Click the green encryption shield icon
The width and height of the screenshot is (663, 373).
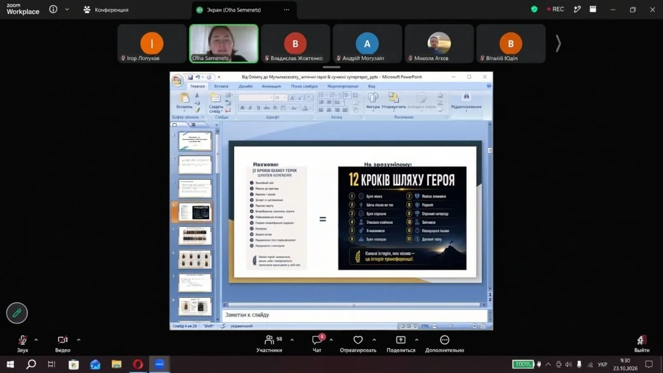[534, 9]
